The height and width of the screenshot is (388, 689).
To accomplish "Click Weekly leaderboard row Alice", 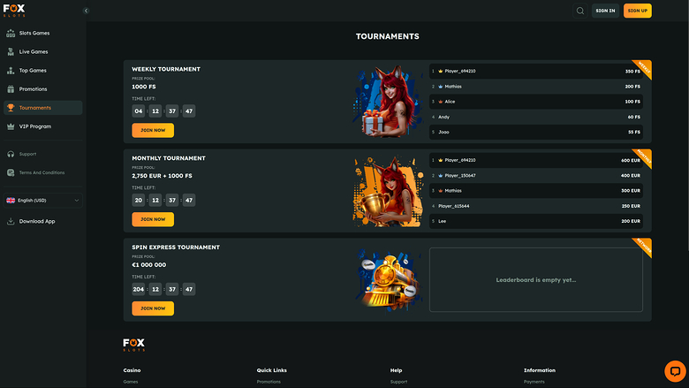I will click(x=535, y=102).
